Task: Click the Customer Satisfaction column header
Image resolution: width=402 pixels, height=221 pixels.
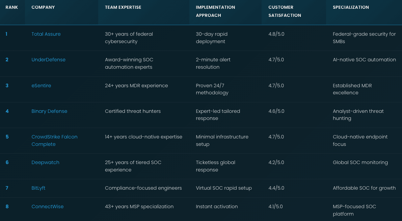Action: pyautogui.click(x=285, y=11)
